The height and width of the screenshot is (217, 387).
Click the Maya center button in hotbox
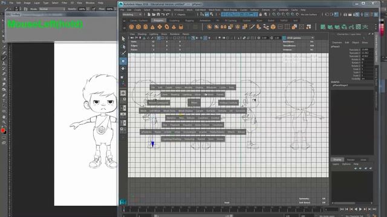194,102
